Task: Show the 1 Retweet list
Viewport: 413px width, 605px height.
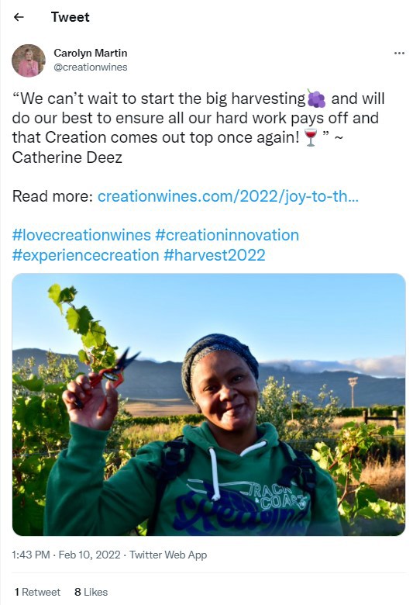Action: point(37,592)
